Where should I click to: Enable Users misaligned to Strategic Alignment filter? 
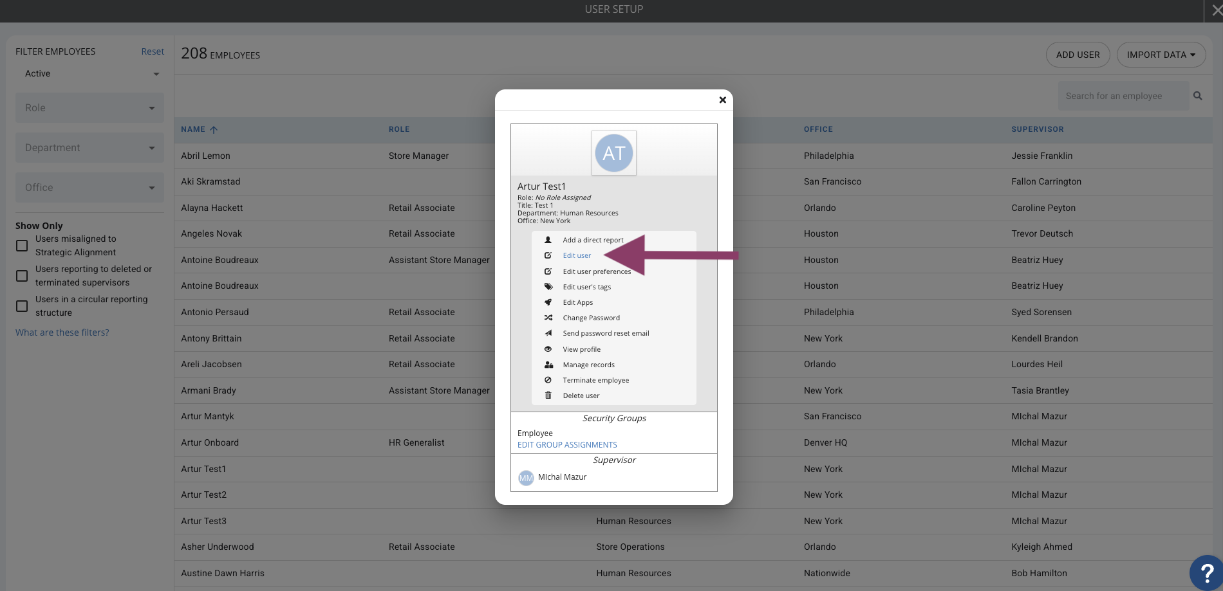(x=22, y=246)
